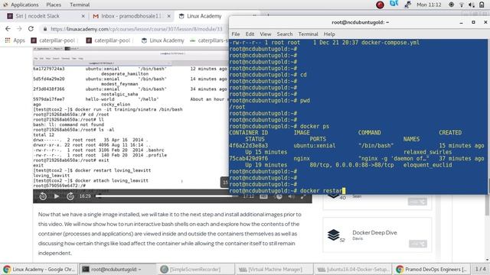Open SimpleScreenRecorder from the taskbar

coord(195,269)
